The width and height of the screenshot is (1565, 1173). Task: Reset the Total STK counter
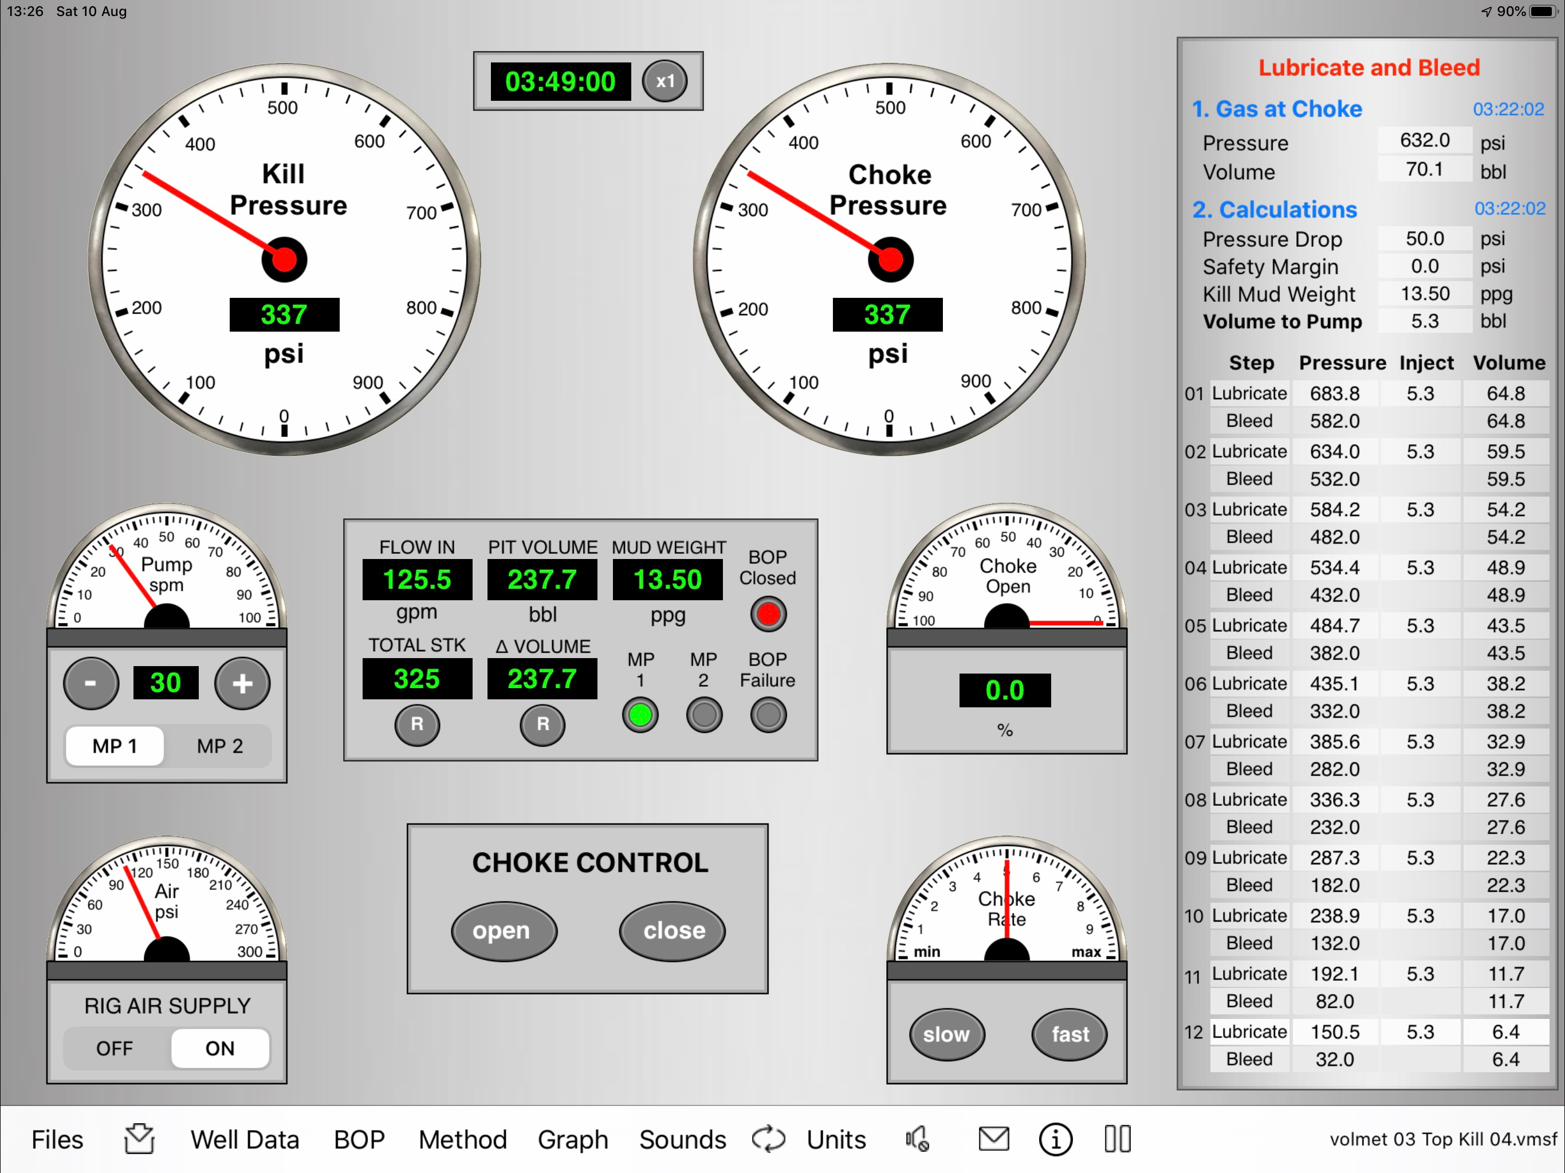(x=416, y=725)
